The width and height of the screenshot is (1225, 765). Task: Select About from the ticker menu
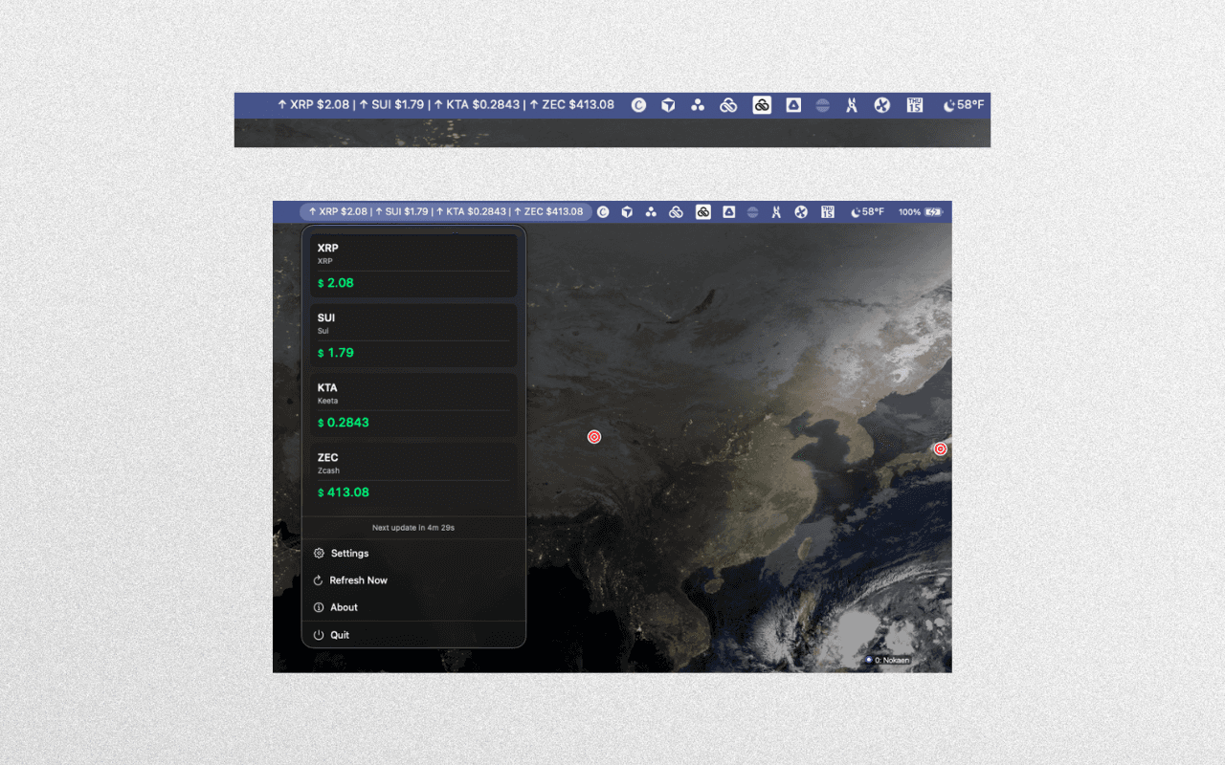344,607
